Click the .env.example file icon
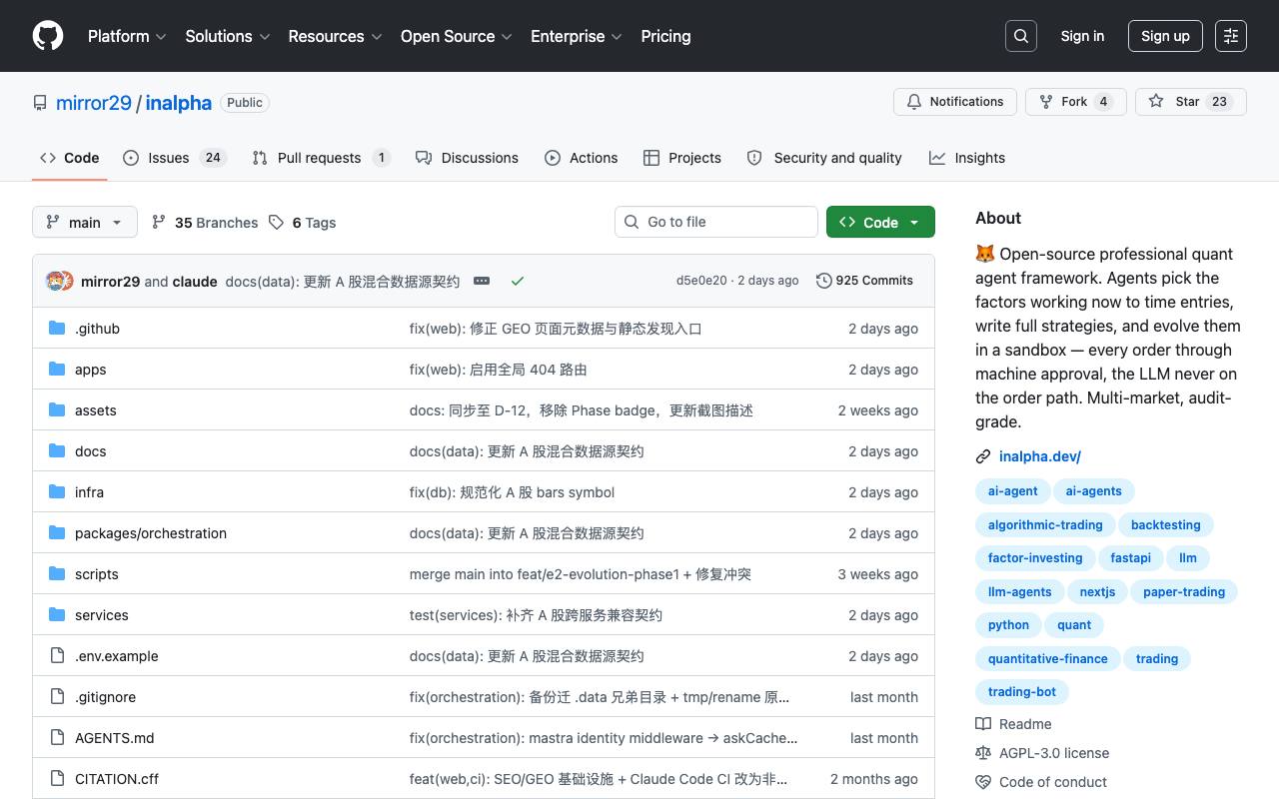The width and height of the screenshot is (1279, 799). 57,656
